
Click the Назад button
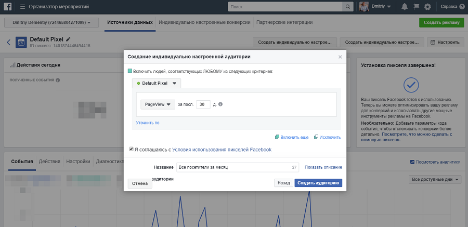283,183
